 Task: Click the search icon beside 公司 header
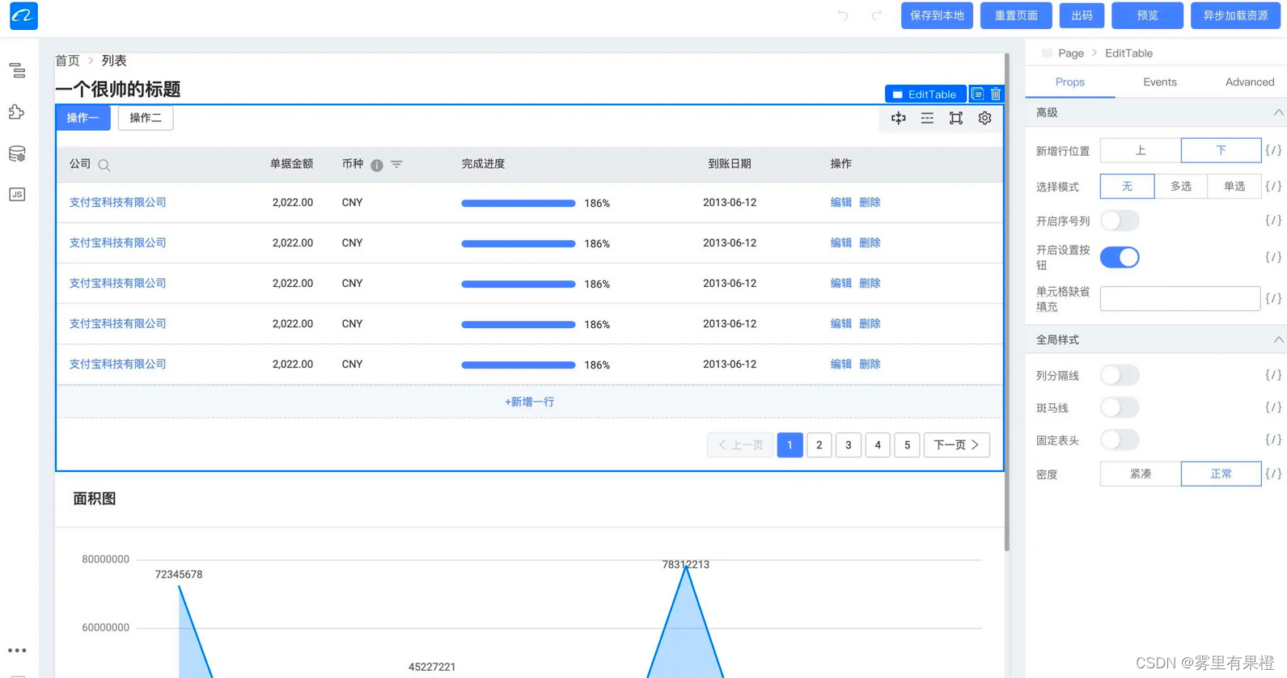point(104,165)
